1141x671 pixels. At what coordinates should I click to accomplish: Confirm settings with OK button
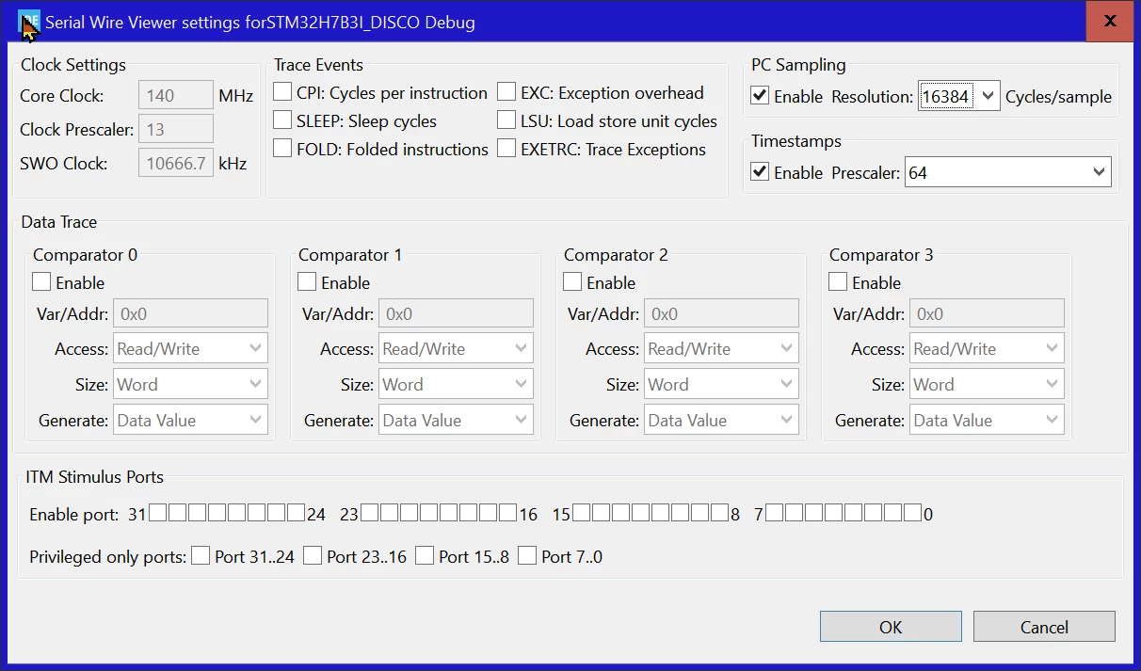tap(891, 627)
